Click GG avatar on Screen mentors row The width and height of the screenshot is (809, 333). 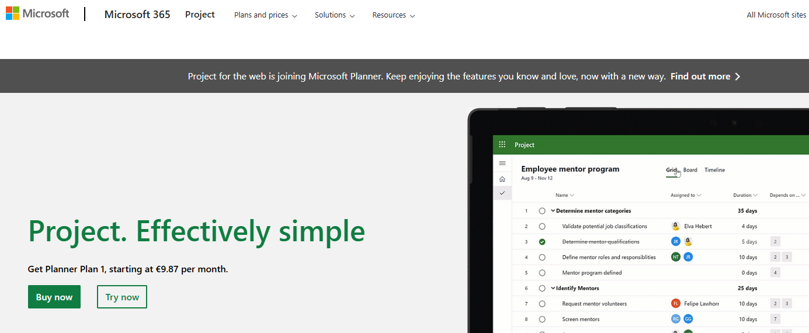tap(688, 319)
